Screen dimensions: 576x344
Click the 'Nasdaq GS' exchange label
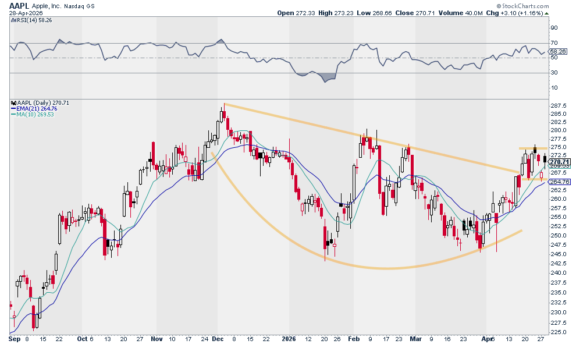(x=79, y=6)
